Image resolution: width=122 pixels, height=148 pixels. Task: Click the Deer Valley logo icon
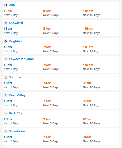6,95
